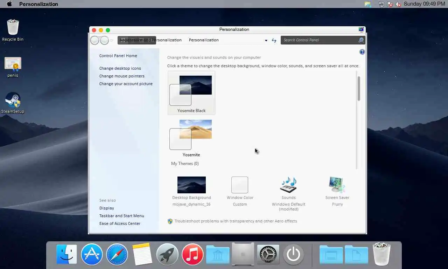The height and width of the screenshot is (269, 448).
Task: Select the SteamSetup desktop icon
Action: (13, 100)
